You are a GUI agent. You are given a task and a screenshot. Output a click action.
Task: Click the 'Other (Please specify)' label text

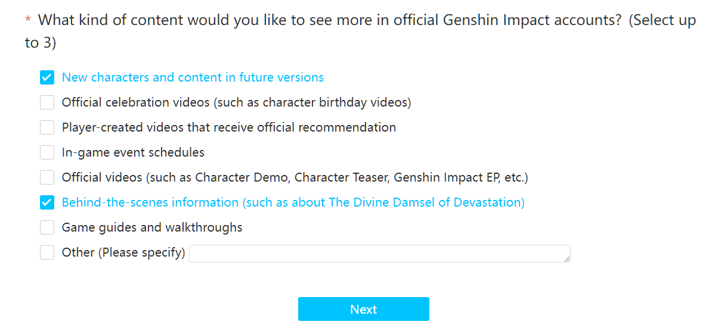pyautogui.click(x=123, y=252)
